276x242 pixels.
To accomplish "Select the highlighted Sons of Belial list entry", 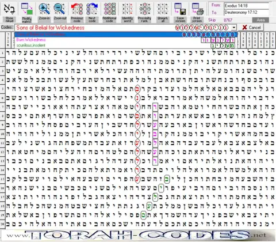I will point(126,35).
